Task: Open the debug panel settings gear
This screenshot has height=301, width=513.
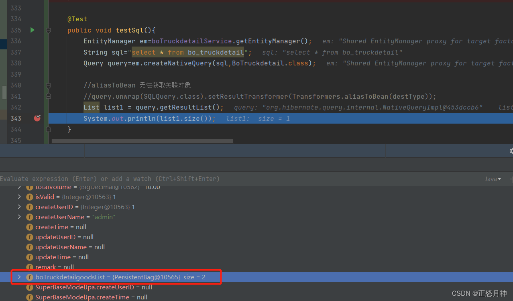Action: coord(511,151)
